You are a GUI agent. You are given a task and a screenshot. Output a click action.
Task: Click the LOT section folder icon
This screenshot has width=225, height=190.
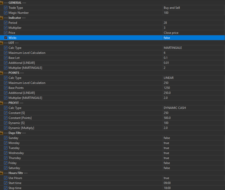(1, 43)
